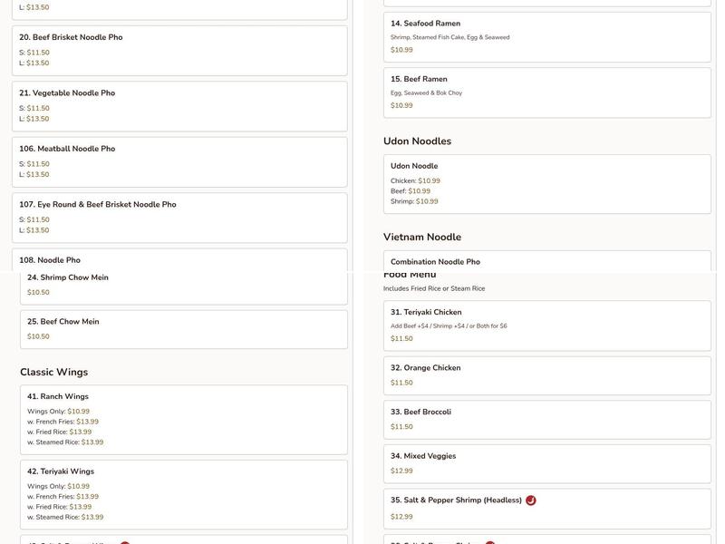Viewport: 725px width, 544px height.
Task: Select the Teriyaki Chicken menu item
Action: [x=547, y=325]
